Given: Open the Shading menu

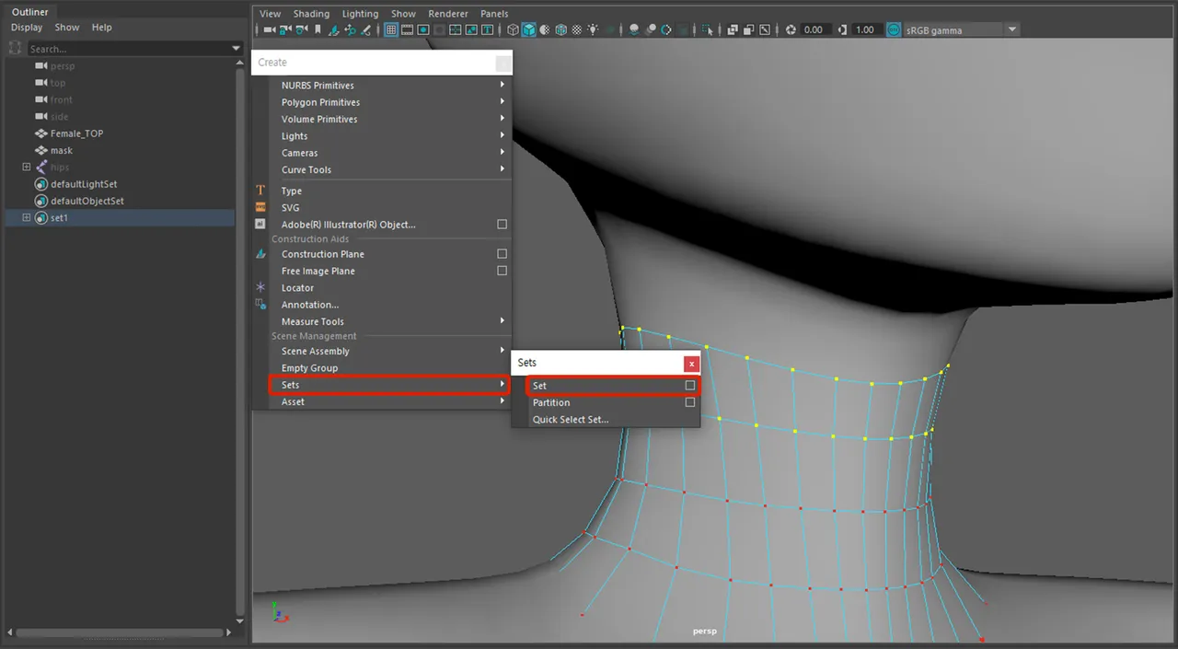Looking at the screenshot, I should (x=311, y=14).
